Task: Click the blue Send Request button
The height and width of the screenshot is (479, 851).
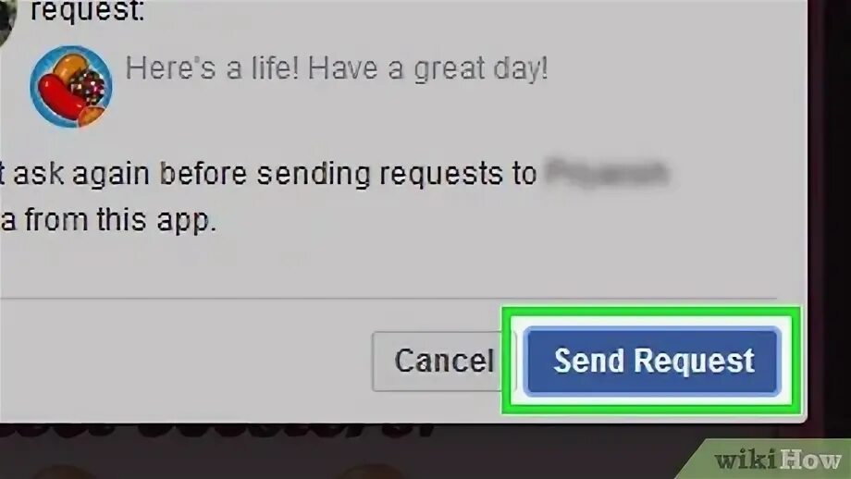Action: (x=652, y=361)
